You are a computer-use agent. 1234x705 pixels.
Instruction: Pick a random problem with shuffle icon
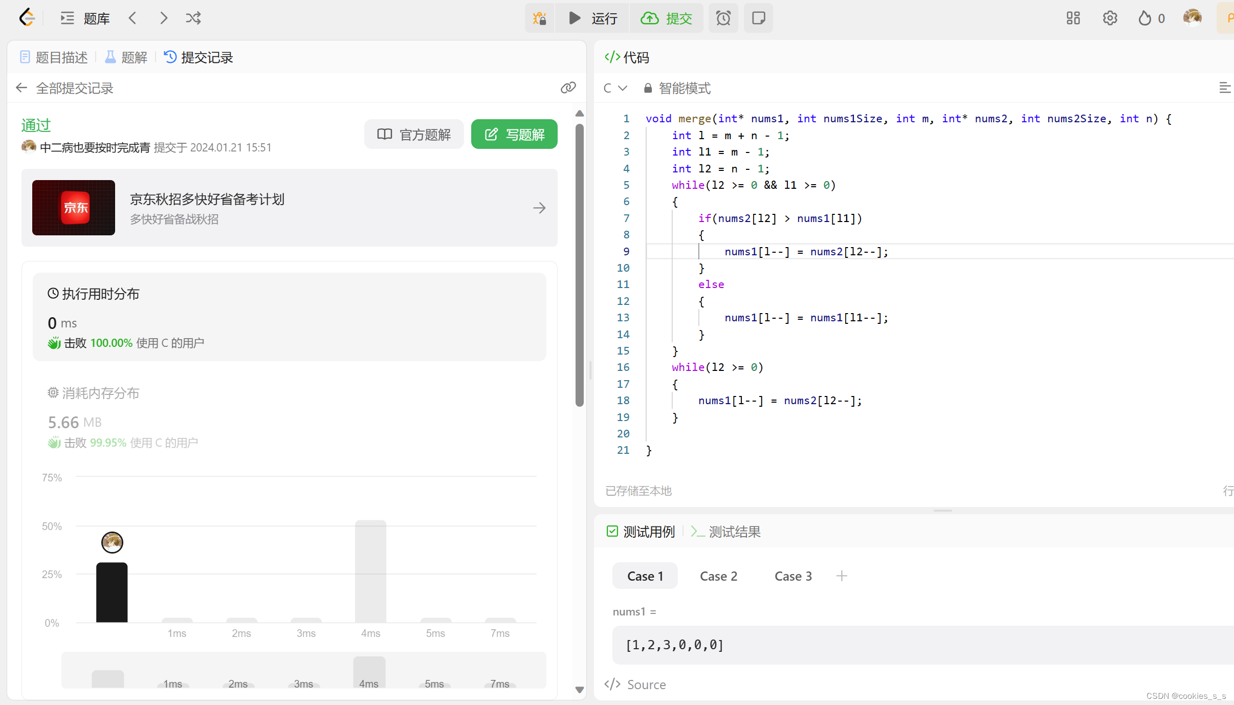(193, 18)
